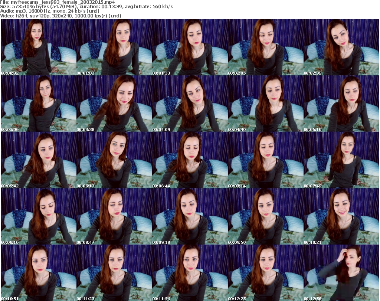Open the thumbnail timestamped 00:05:42
Image resolution: width=380 pixels, height=301 pixels.
point(39,160)
